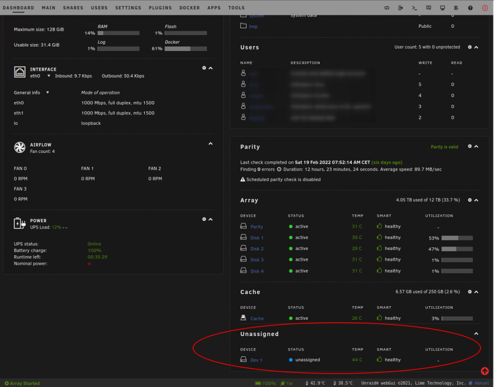Open the Array section gear icon
Image resolution: width=494 pixels, height=387 pixels.
[470, 200]
